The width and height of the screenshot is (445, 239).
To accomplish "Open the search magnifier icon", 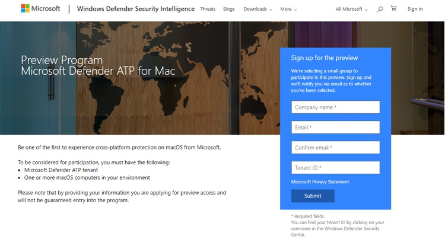I will 380,9.
